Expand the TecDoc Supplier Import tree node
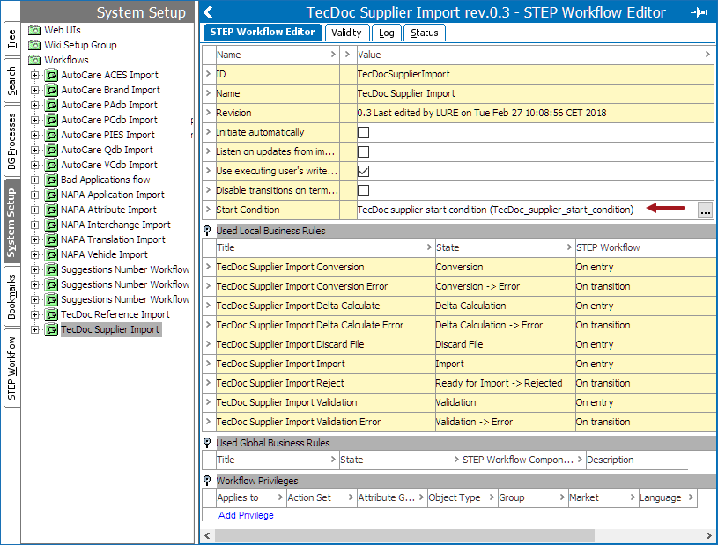The image size is (718, 545). pos(35,329)
